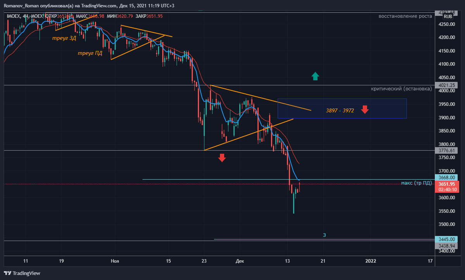Select the '3897 - 3972' range label
The width and height of the screenshot is (465, 280).
click(340, 110)
